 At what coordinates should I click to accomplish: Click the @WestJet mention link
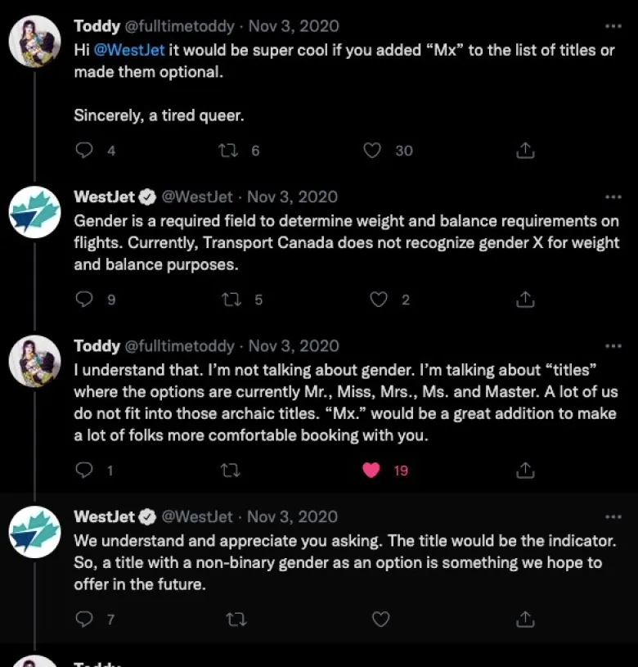129,50
